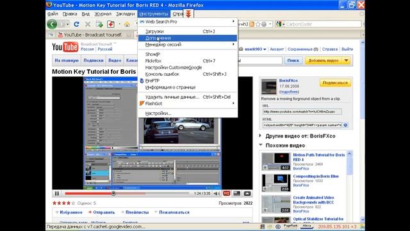
Task: Click the Stop loading X icon
Action: (x=88, y=24)
